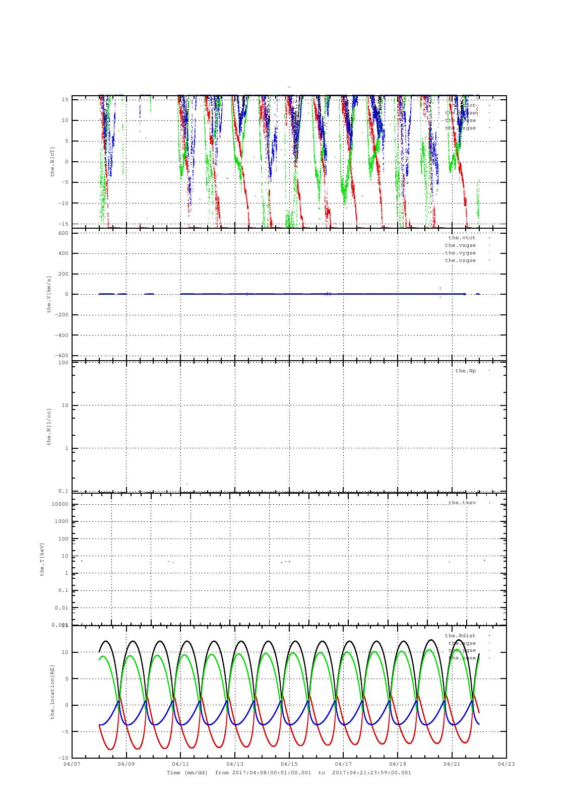Select the the.Rdist legend entry
Viewport: 570px width, 806px height.
(x=460, y=636)
